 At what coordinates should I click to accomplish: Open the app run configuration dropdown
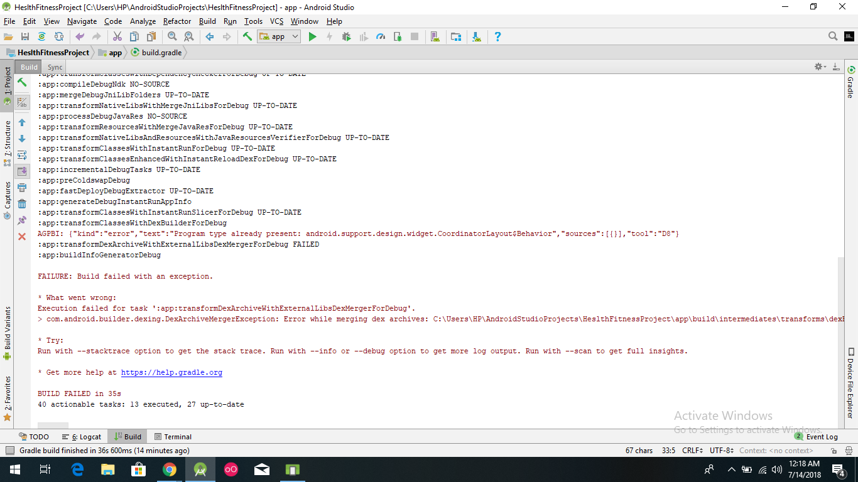point(278,36)
